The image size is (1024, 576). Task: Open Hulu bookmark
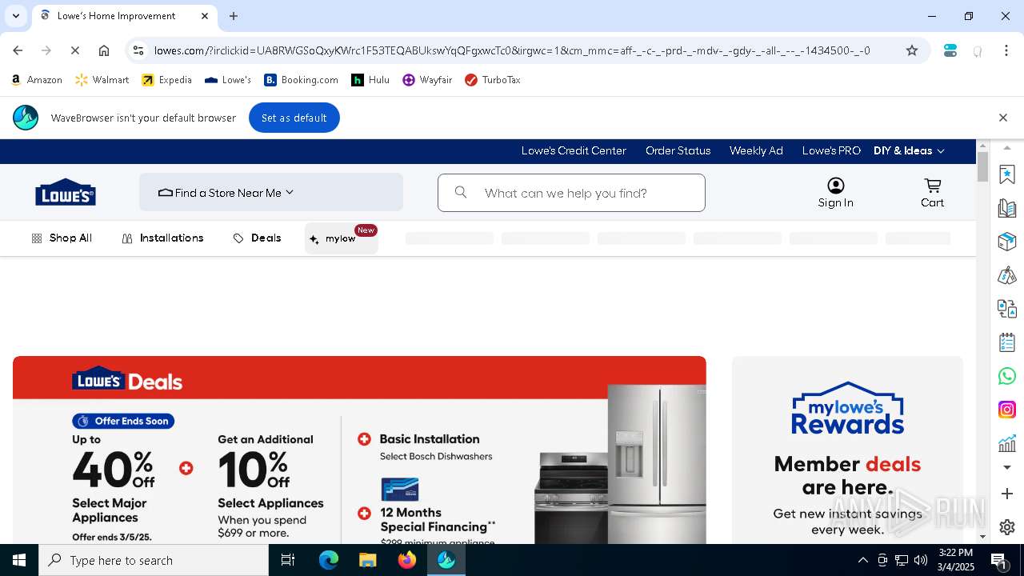pos(370,80)
